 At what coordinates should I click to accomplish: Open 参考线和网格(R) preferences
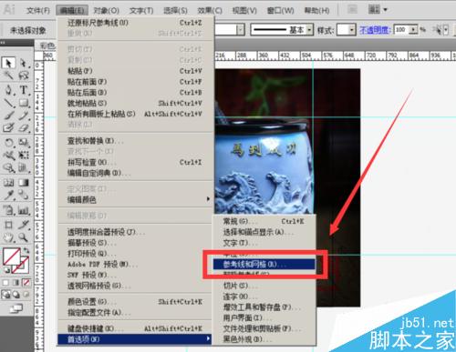[x=264, y=264]
